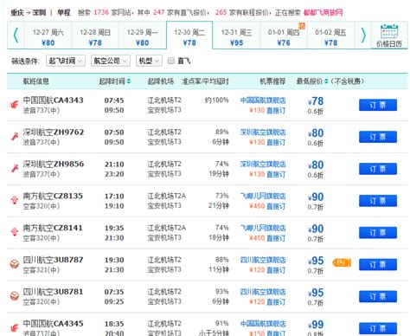Click Shenzhen Airlines logo beside ZH9762

click(x=15, y=137)
